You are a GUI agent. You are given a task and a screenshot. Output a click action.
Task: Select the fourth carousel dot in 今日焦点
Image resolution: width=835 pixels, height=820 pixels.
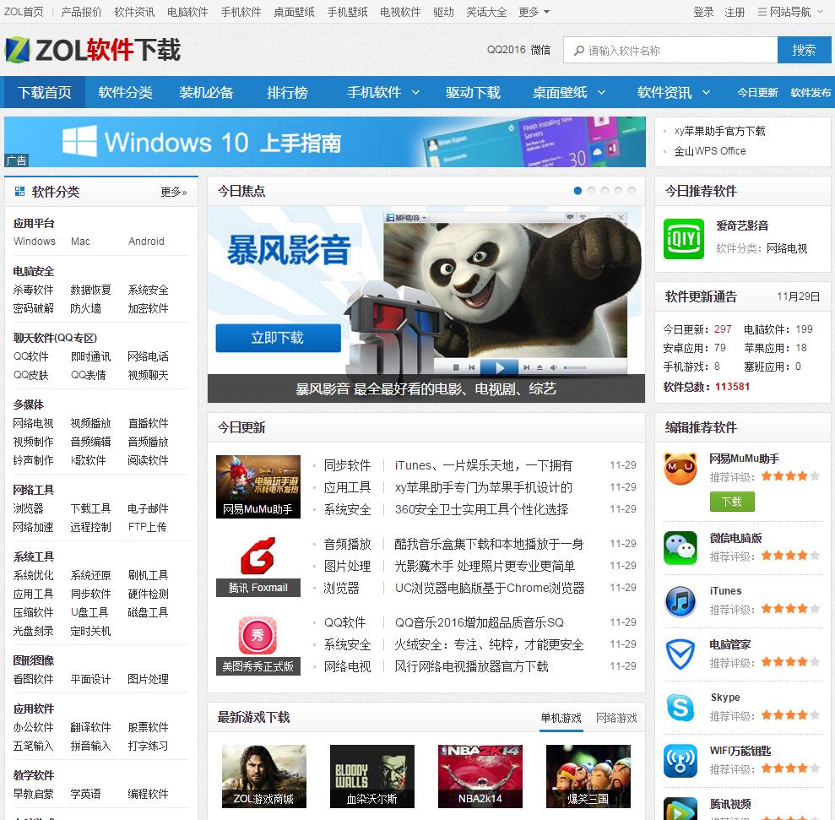point(618,191)
